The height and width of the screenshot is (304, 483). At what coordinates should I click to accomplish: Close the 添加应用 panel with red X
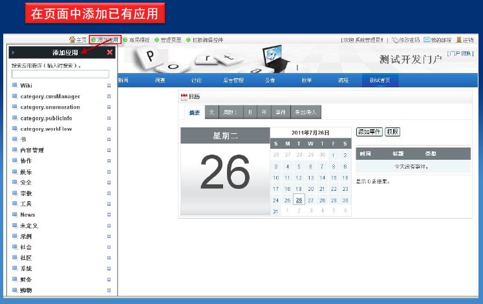[x=110, y=52]
